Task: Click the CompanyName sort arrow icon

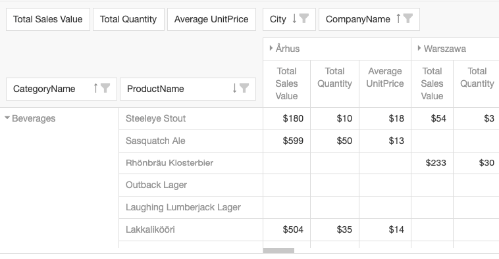Action: (x=398, y=19)
